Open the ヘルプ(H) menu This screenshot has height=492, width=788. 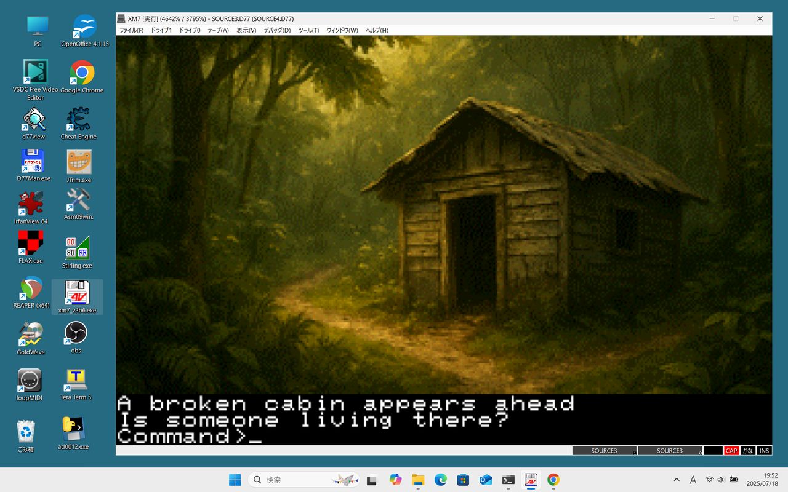[x=377, y=30]
